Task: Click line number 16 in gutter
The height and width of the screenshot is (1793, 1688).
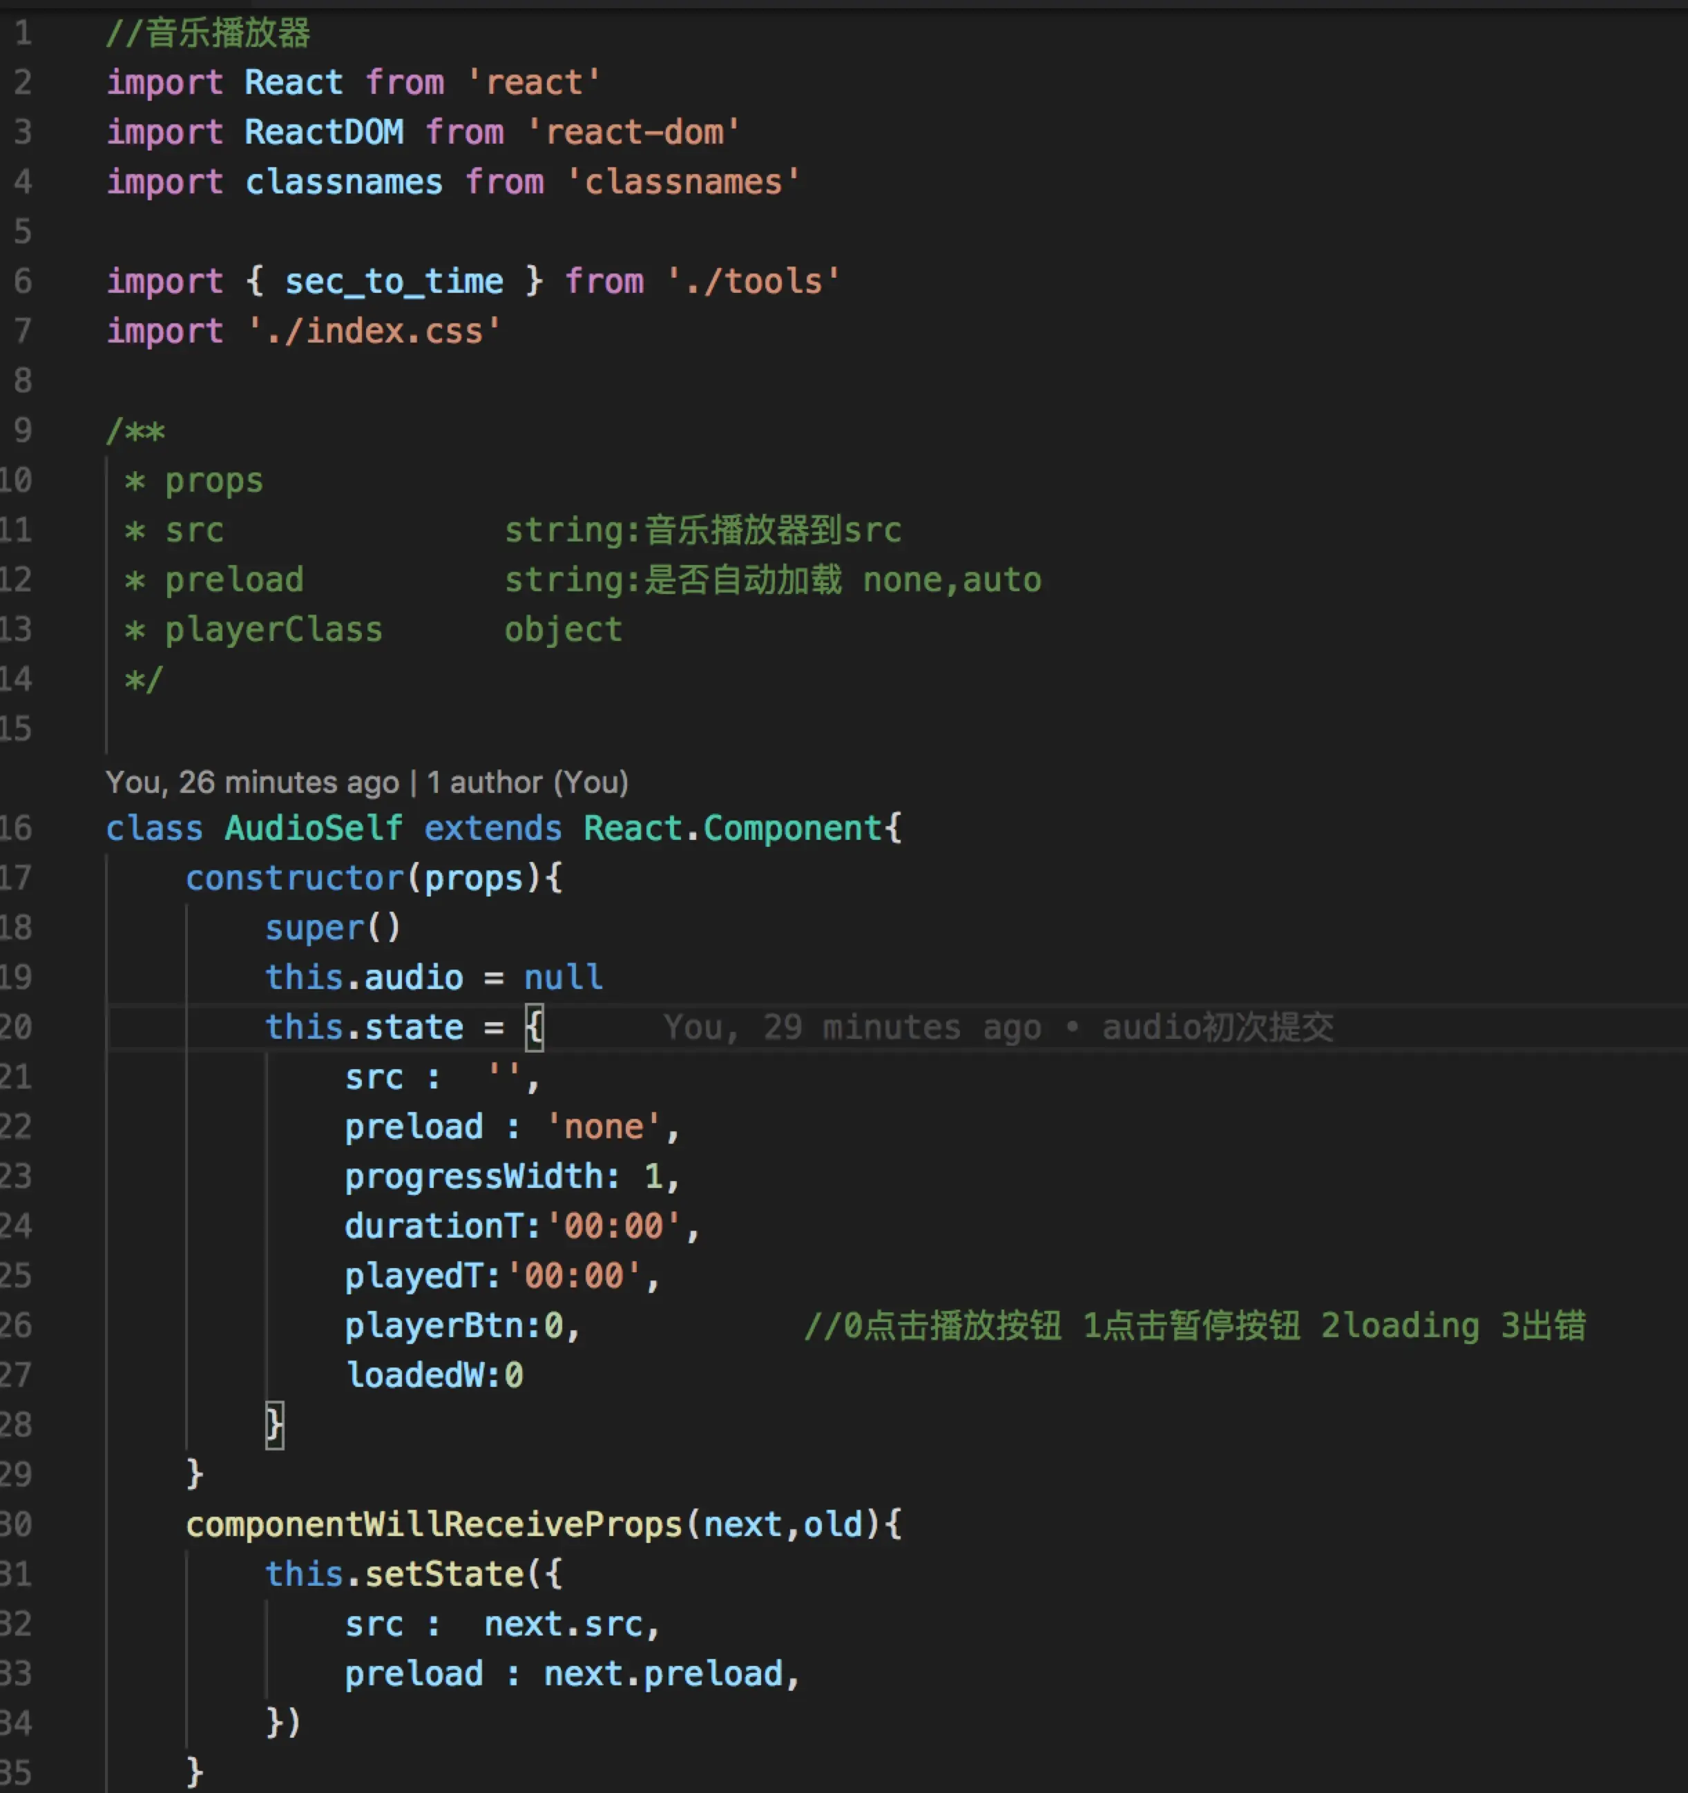Action: point(17,828)
